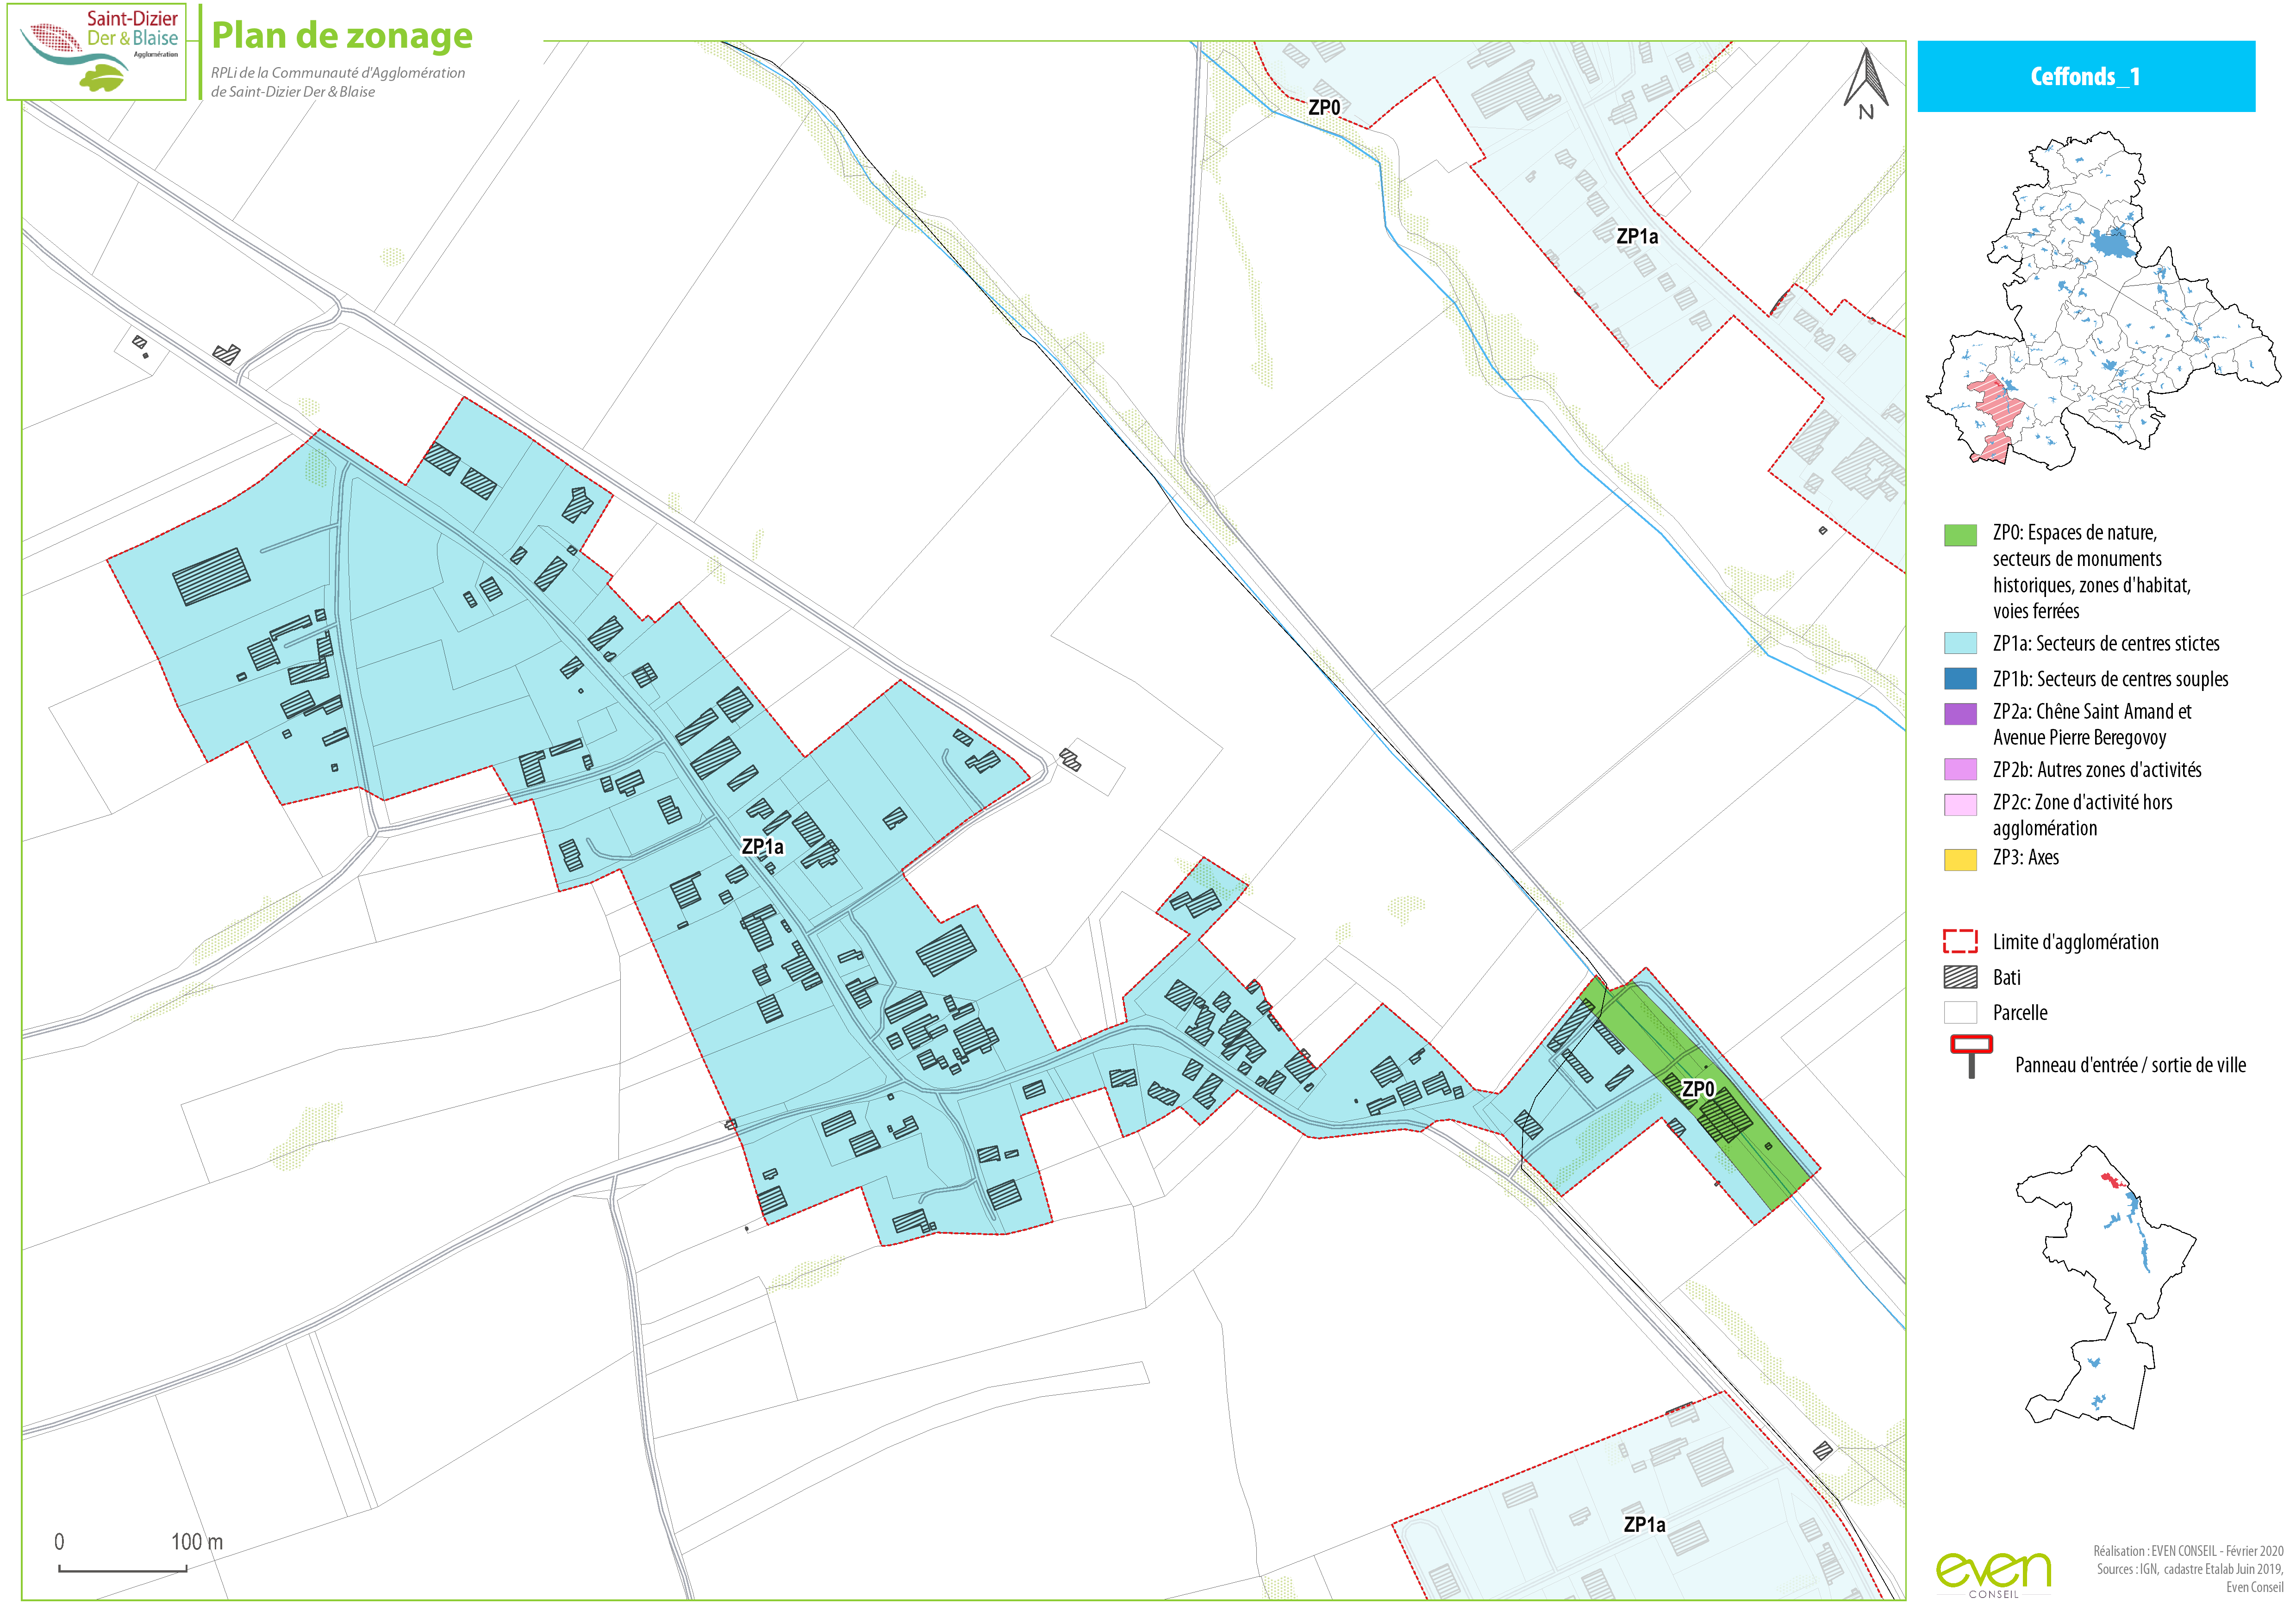
Task: Select the pale pink ZP2c legend swatch
Action: point(1960,805)
